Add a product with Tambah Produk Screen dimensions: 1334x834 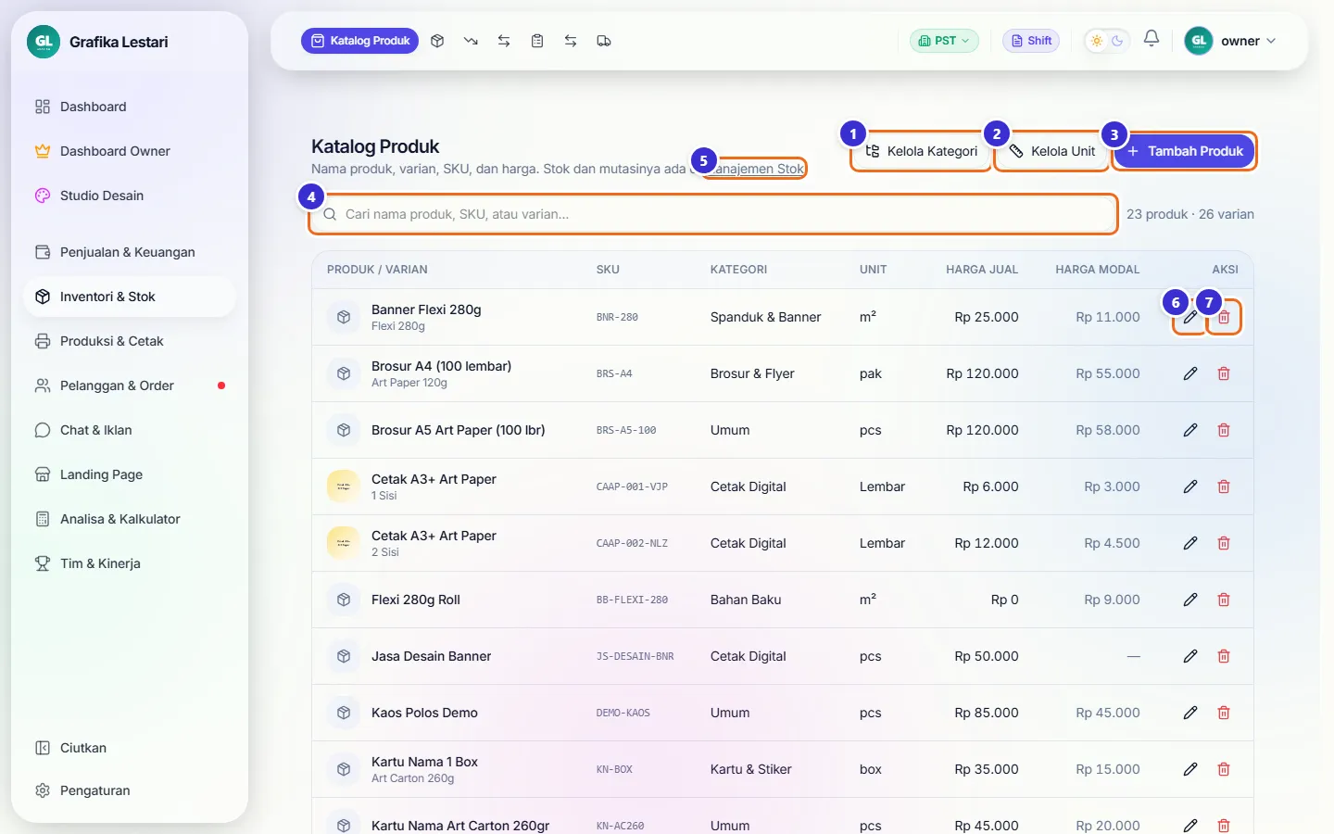click(1185, 151)
